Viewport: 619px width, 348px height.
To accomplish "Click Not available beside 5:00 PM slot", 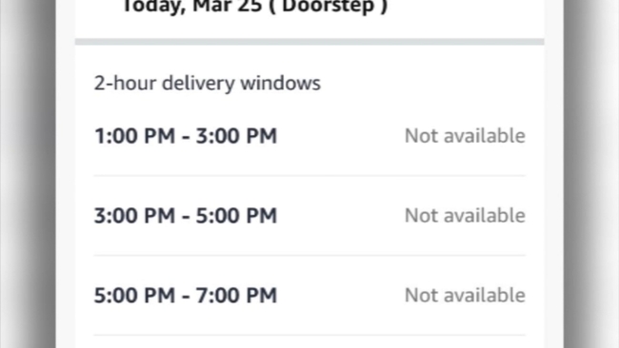I will (465, 295).
